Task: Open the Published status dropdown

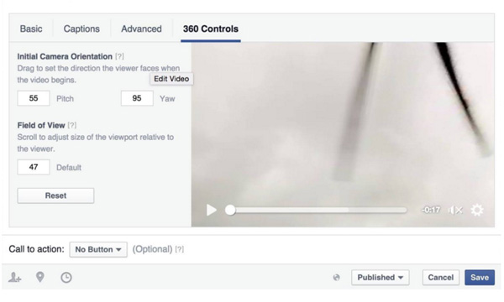Action: tap(381, 278)
